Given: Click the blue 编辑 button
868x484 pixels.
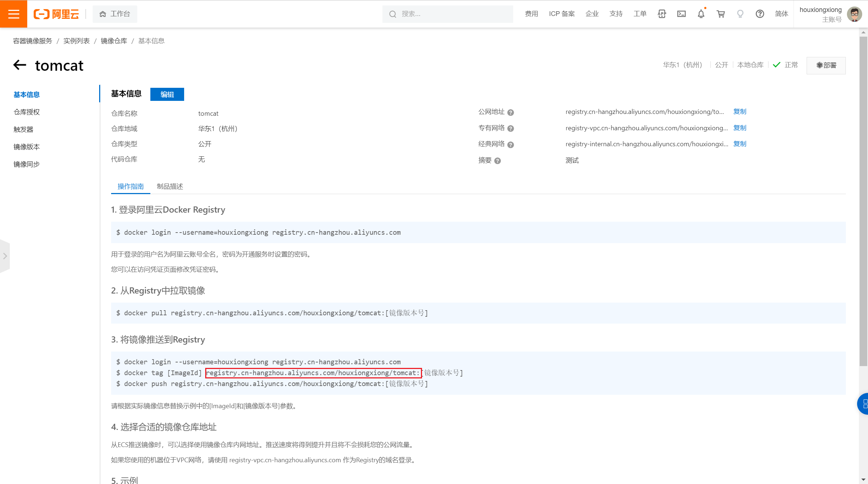Looking at the screenshot, I should pos(167,94).
